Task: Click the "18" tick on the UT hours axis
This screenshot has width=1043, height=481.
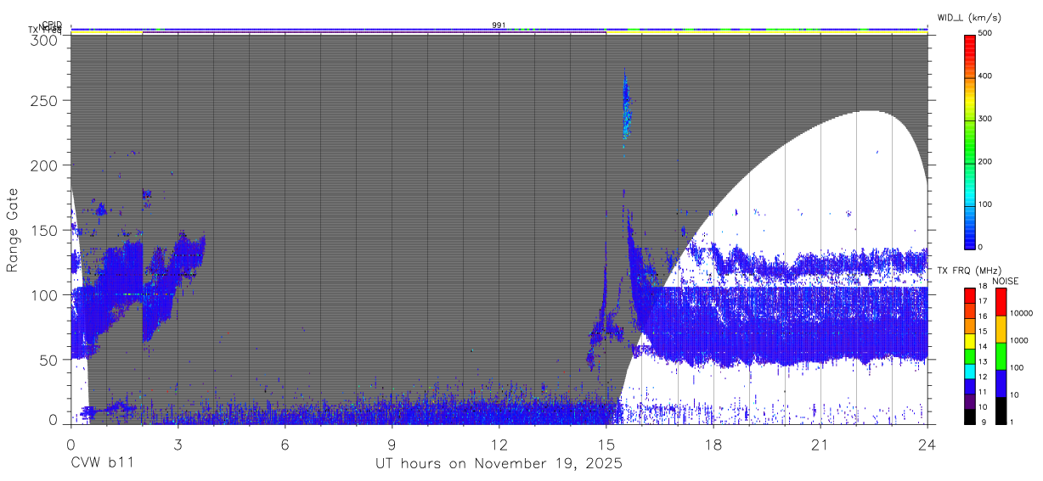Action: coord(713,444)
